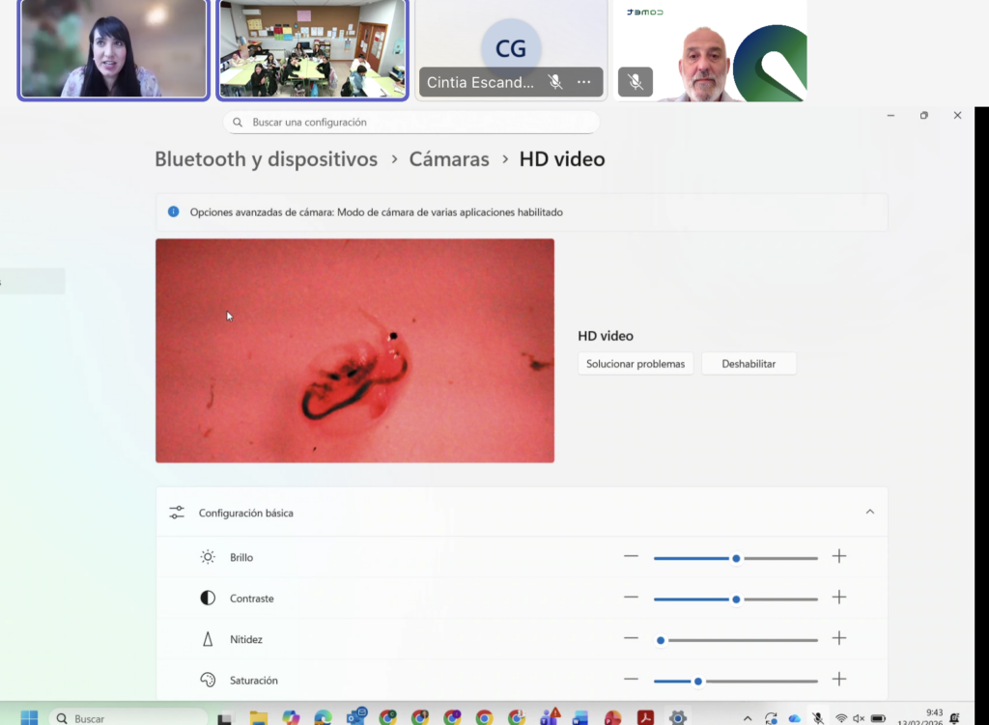The height and width of the screenshot is (725, 989).
Task: Click Deshabilitar to disable the camera
Action: pyautogui.click(x=749, y=364)
